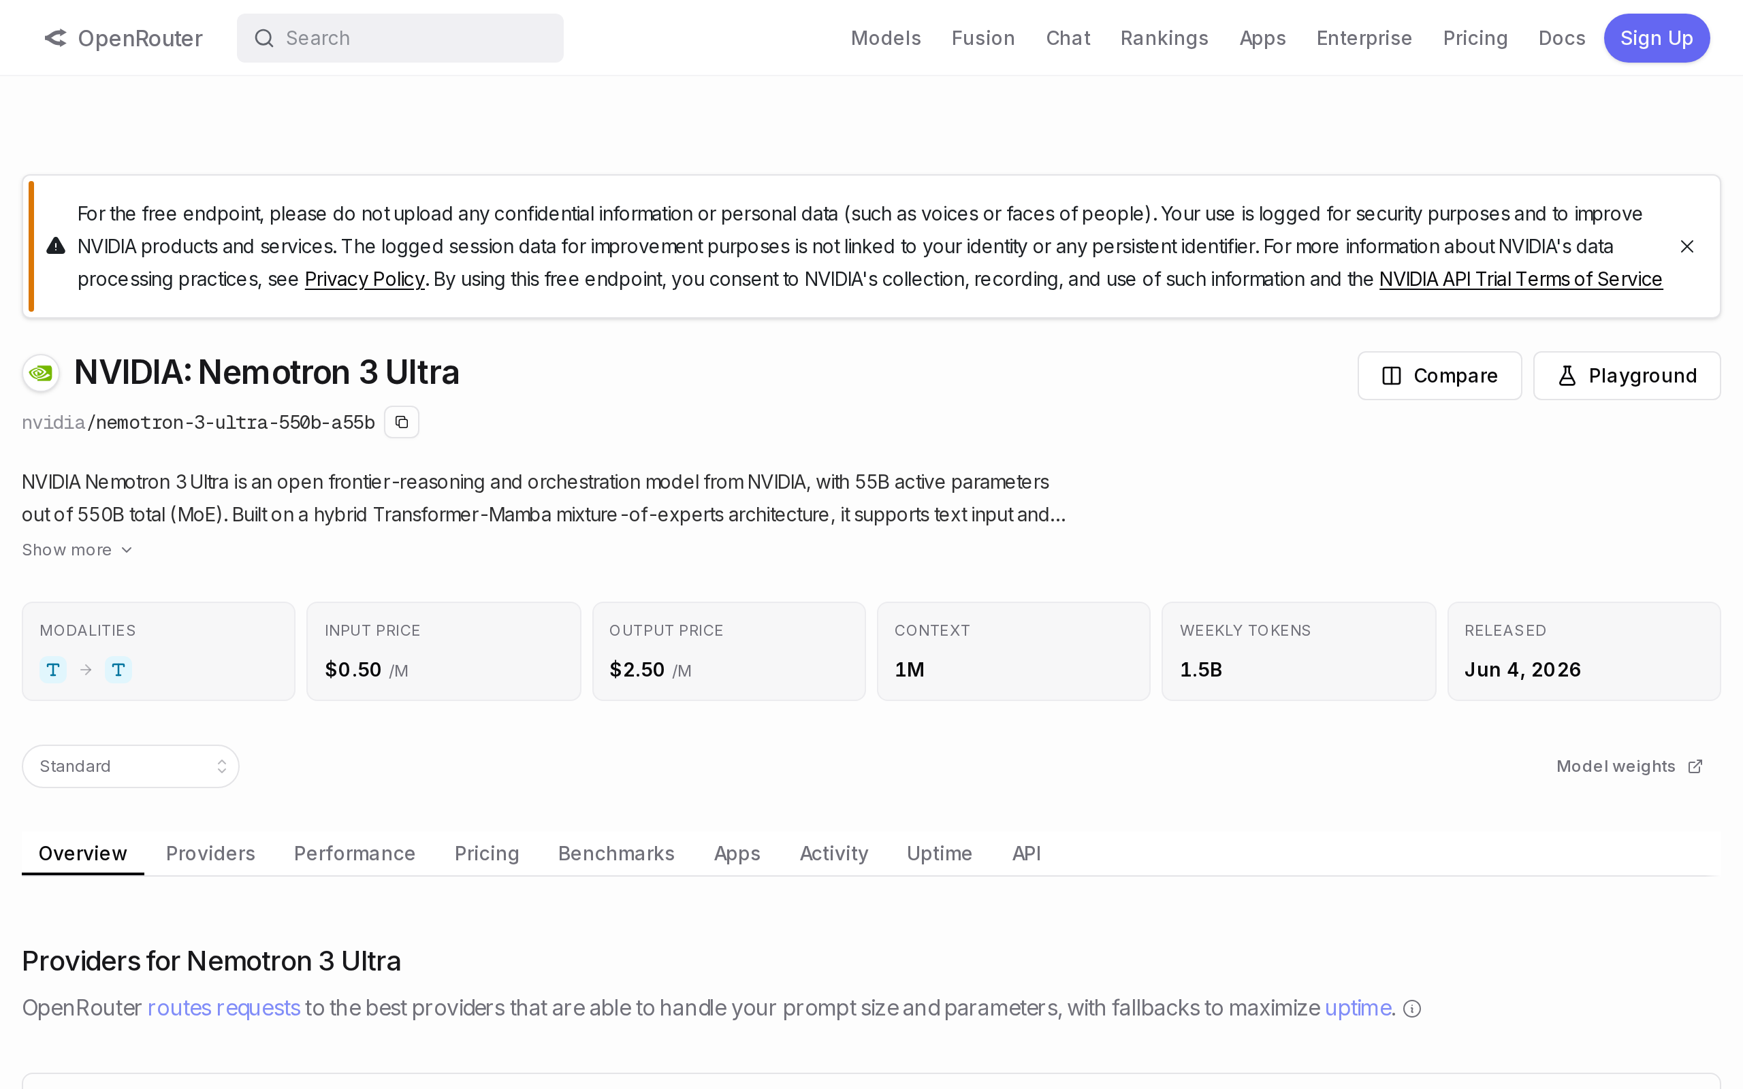Viewport: 1743px width, 1089px height.
Task: Open Fusion in top navigation
Action: [x=983, y=38]
